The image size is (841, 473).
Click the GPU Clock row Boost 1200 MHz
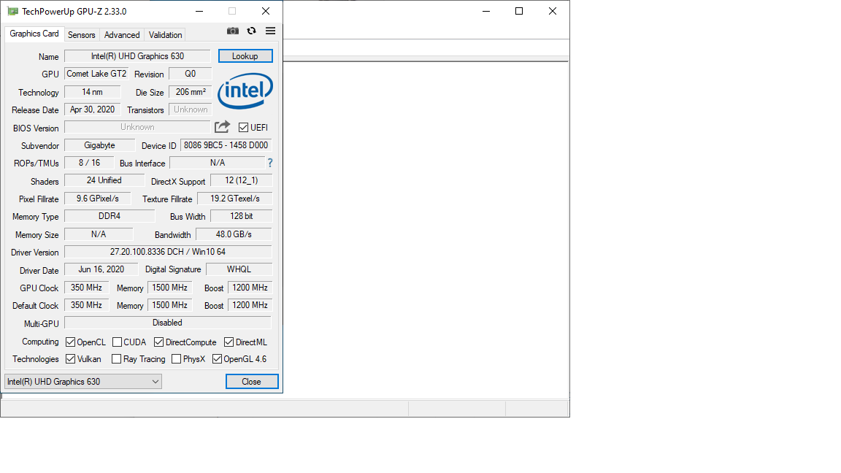point(250,288)
